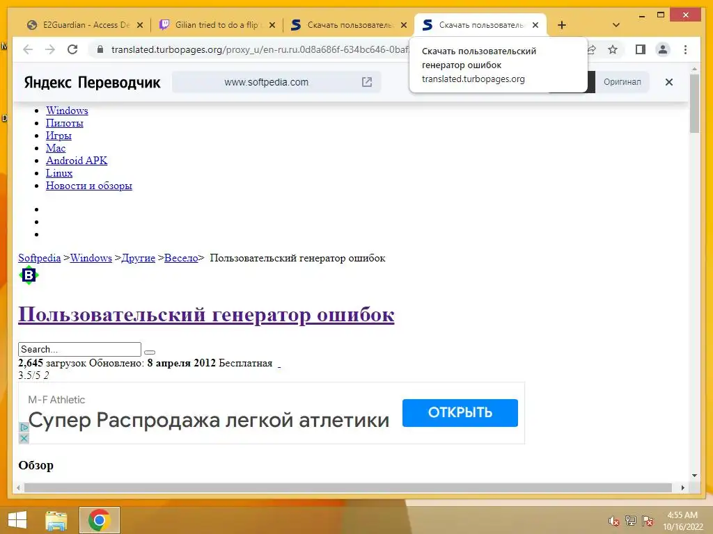The height and width of the screenshot is (534, 713).
Task: Click the muted volume tray icon
Action: 614,521
